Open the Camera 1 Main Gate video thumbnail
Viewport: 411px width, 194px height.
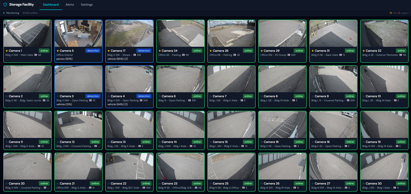click(28, 34)
